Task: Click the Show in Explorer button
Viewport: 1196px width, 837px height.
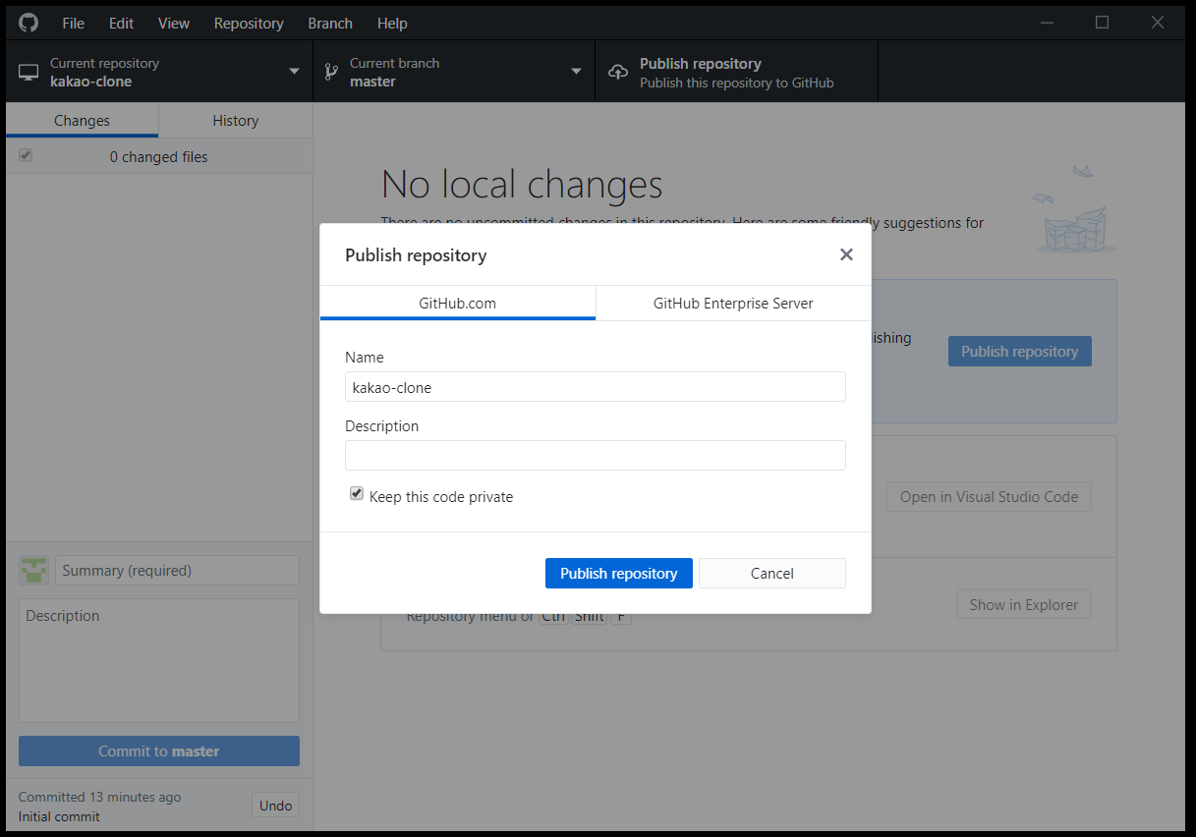Action: [1024, 604]
